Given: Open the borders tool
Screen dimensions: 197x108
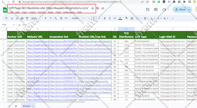Looking at the screenshot, I should [x=132, y=18].
